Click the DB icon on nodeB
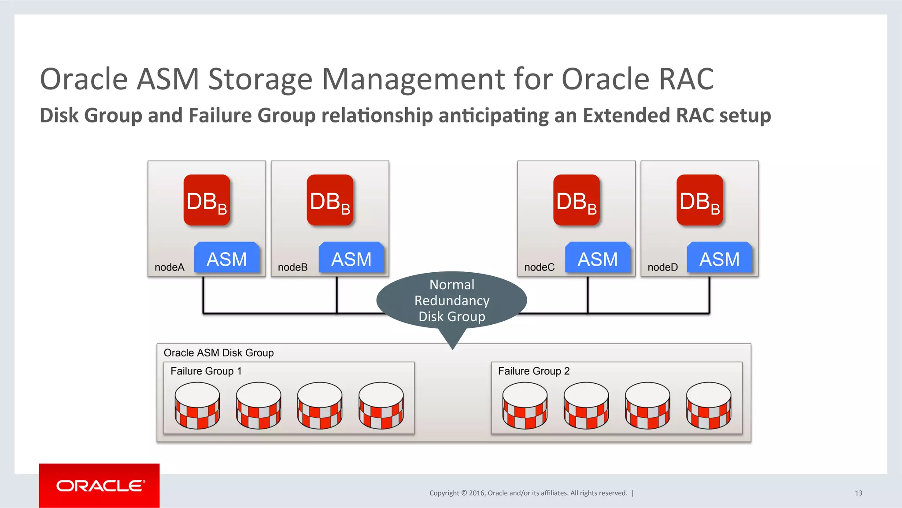 (x=330, y=200)
